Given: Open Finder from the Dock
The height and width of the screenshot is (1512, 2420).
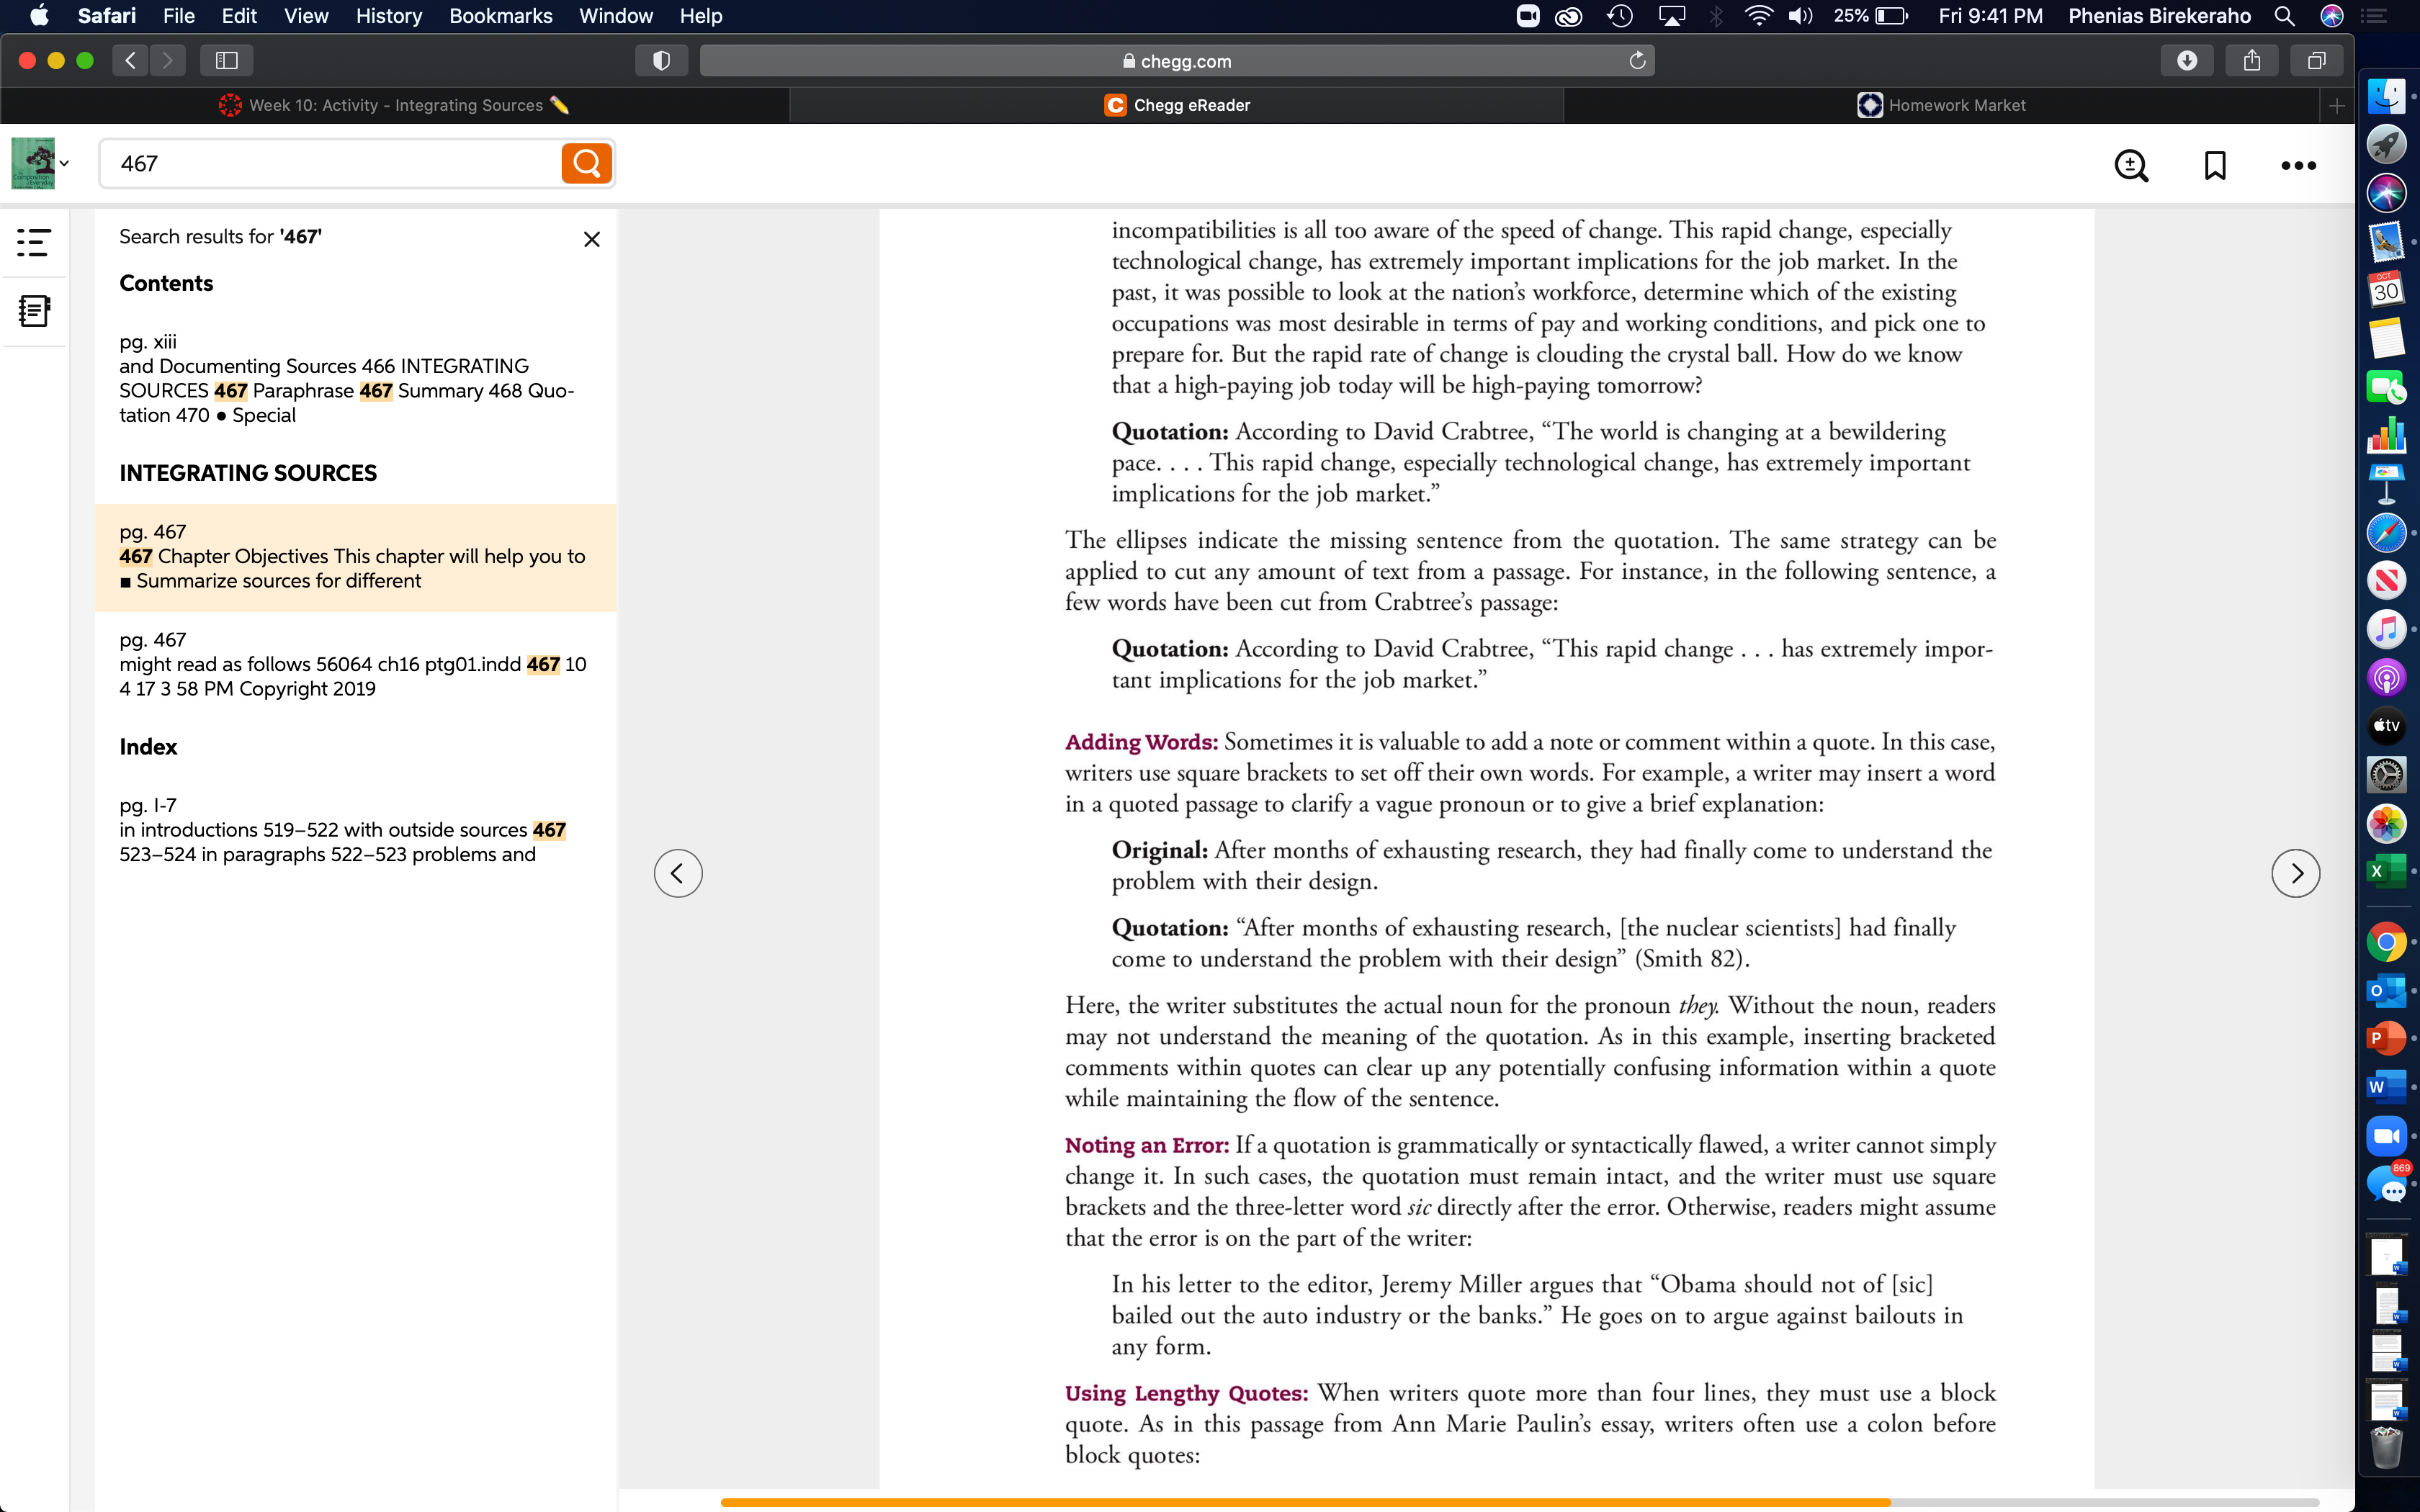Looking at the screenshot, I should point(2387,96).
